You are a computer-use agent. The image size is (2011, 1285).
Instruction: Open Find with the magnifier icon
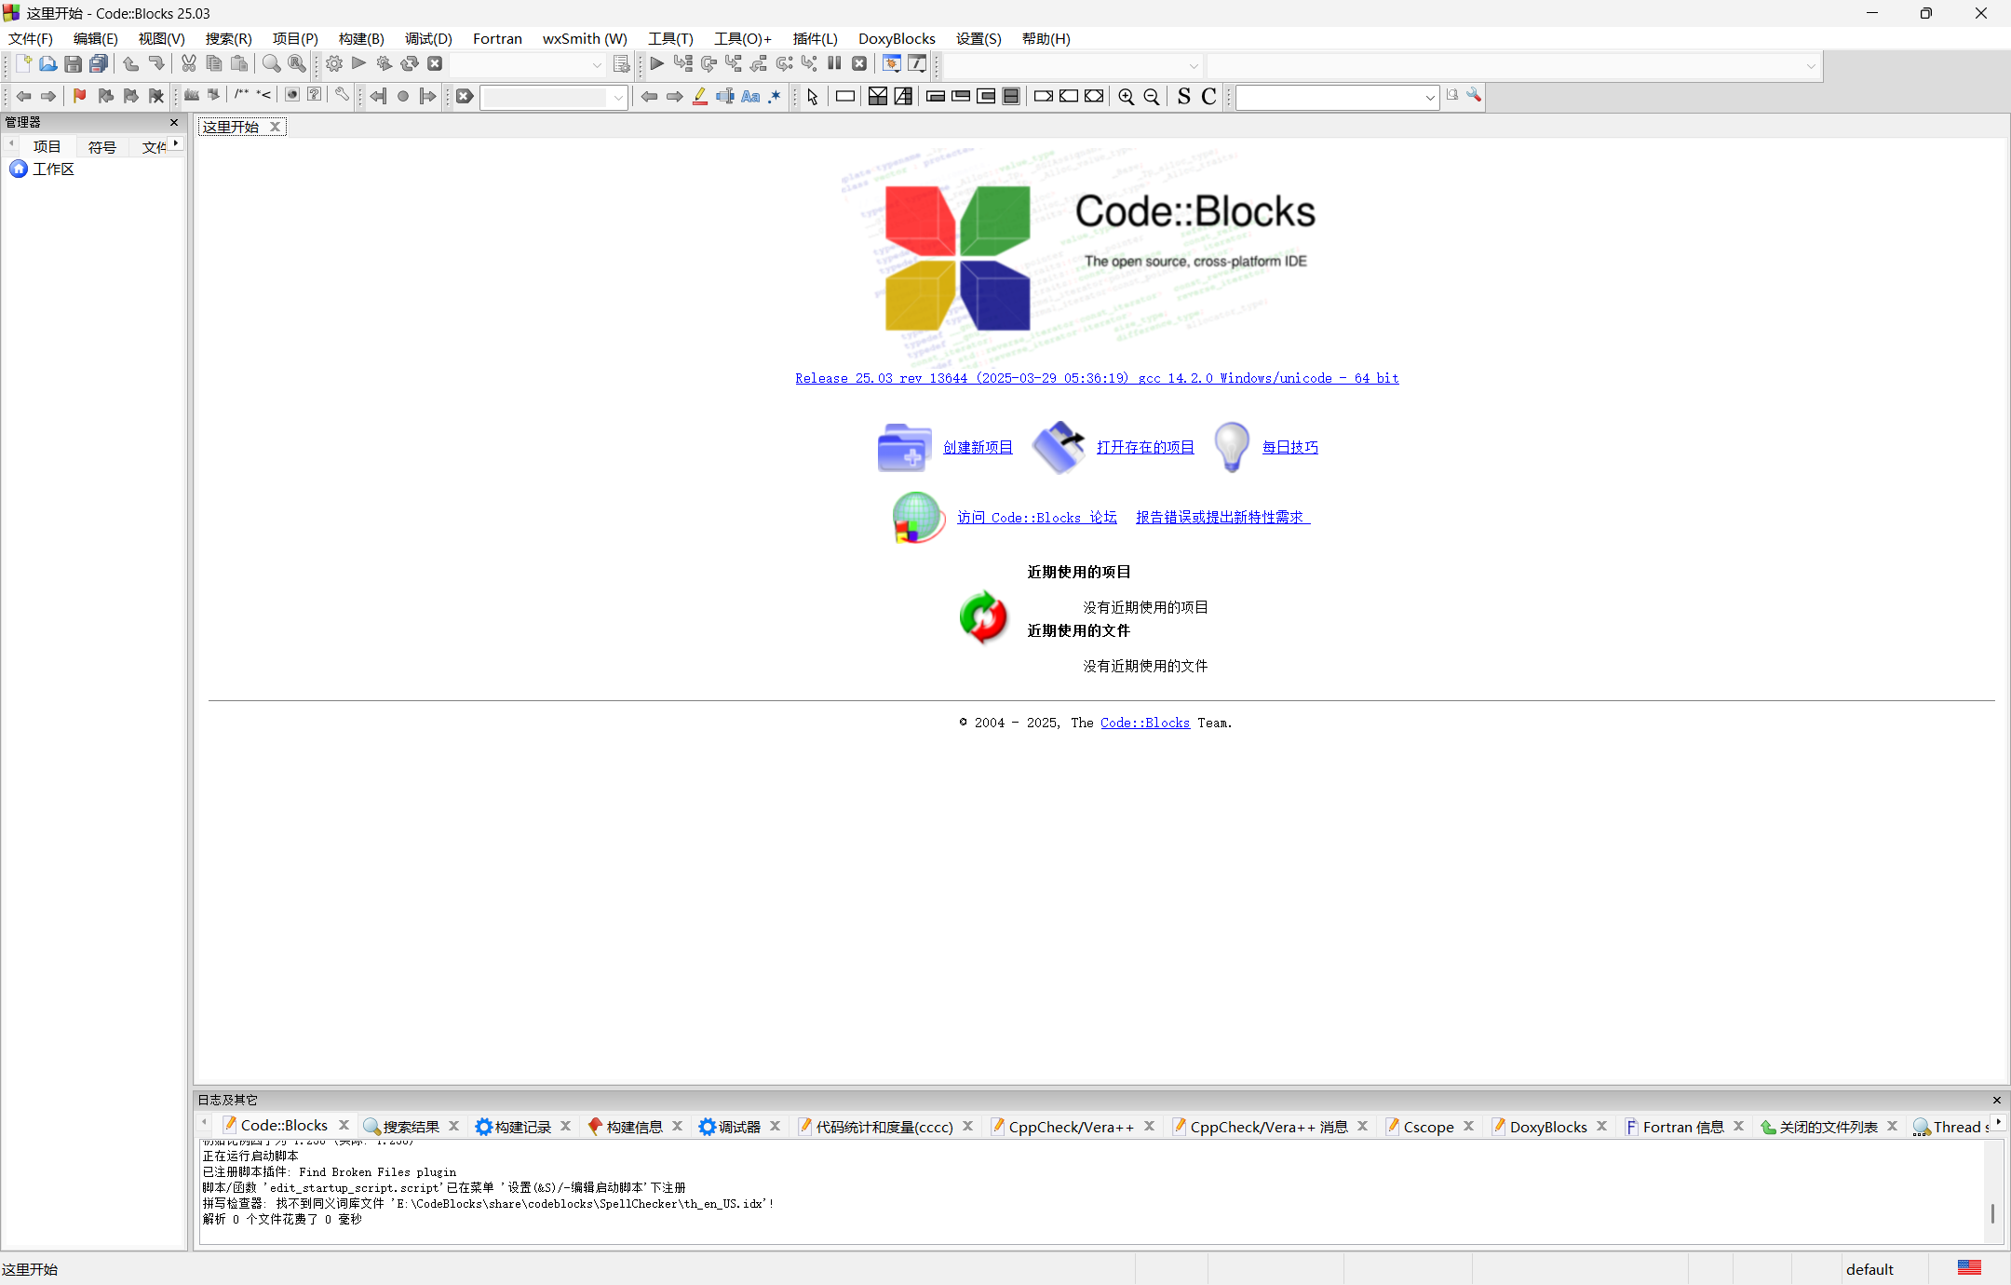pos(271,63)
